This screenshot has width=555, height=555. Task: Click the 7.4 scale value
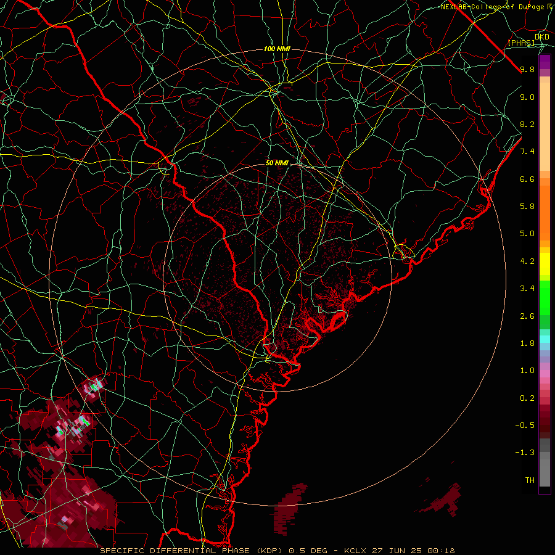pyautogui.click(x=527, y=152)
